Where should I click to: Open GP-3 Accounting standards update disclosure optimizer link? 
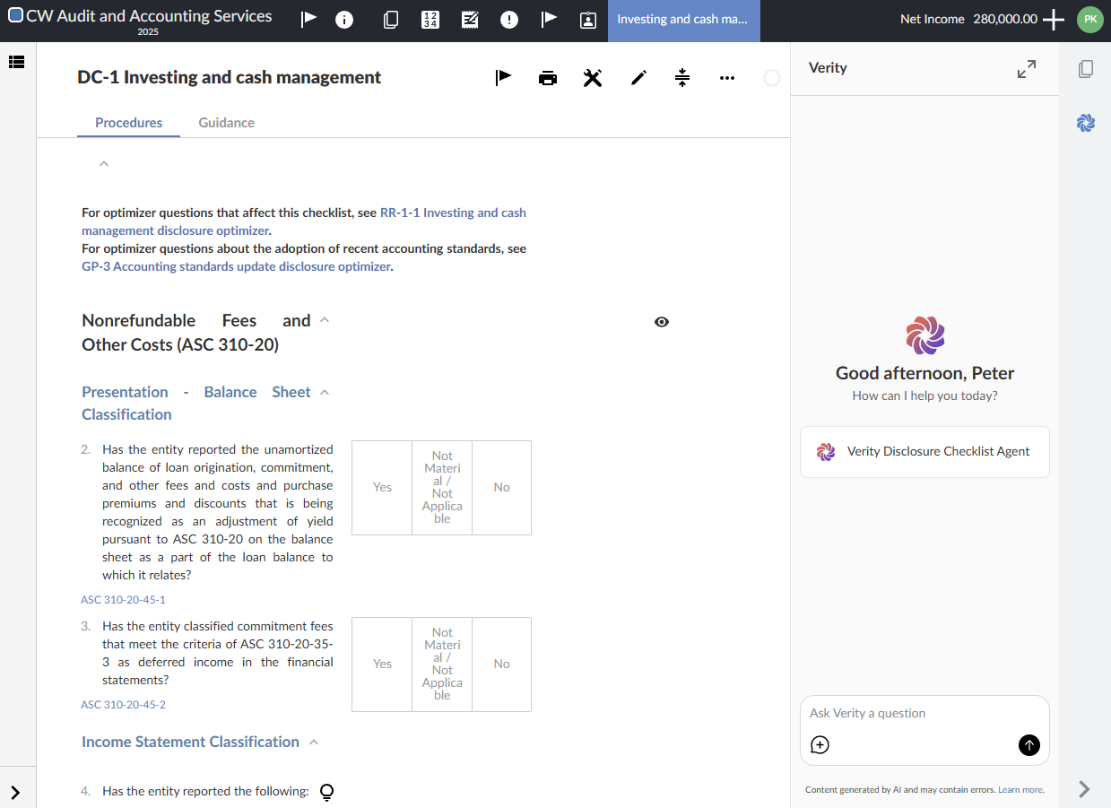point(237,266)
